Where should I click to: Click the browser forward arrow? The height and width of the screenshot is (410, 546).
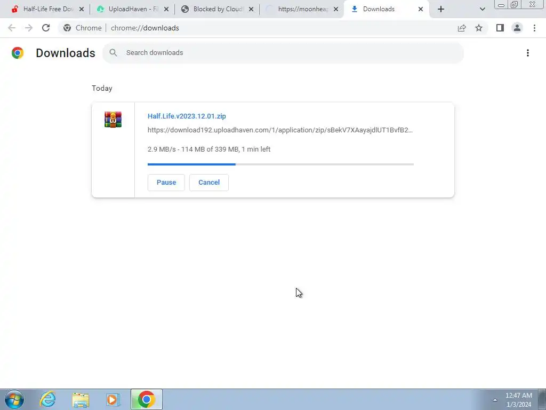click(29, 28)
